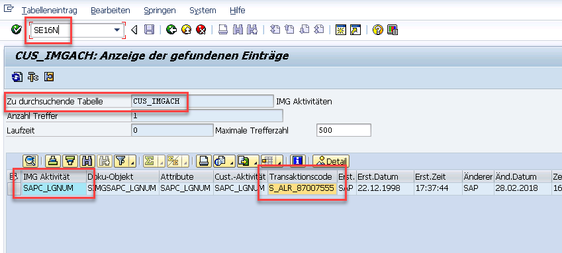Open the Hilfe menu

coord(237,11)
